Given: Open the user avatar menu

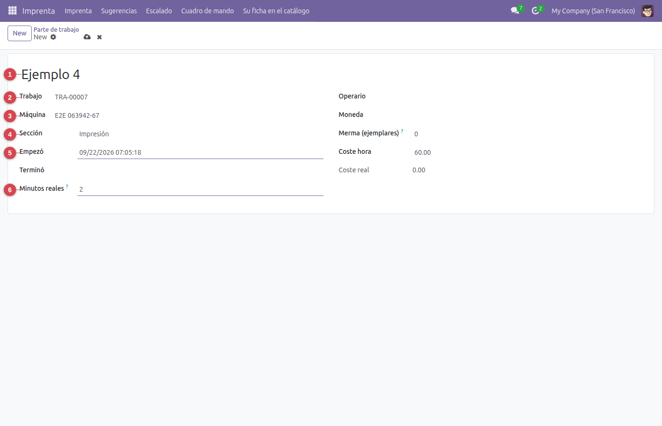Looking at the screenshot, I should click(647, 10).
